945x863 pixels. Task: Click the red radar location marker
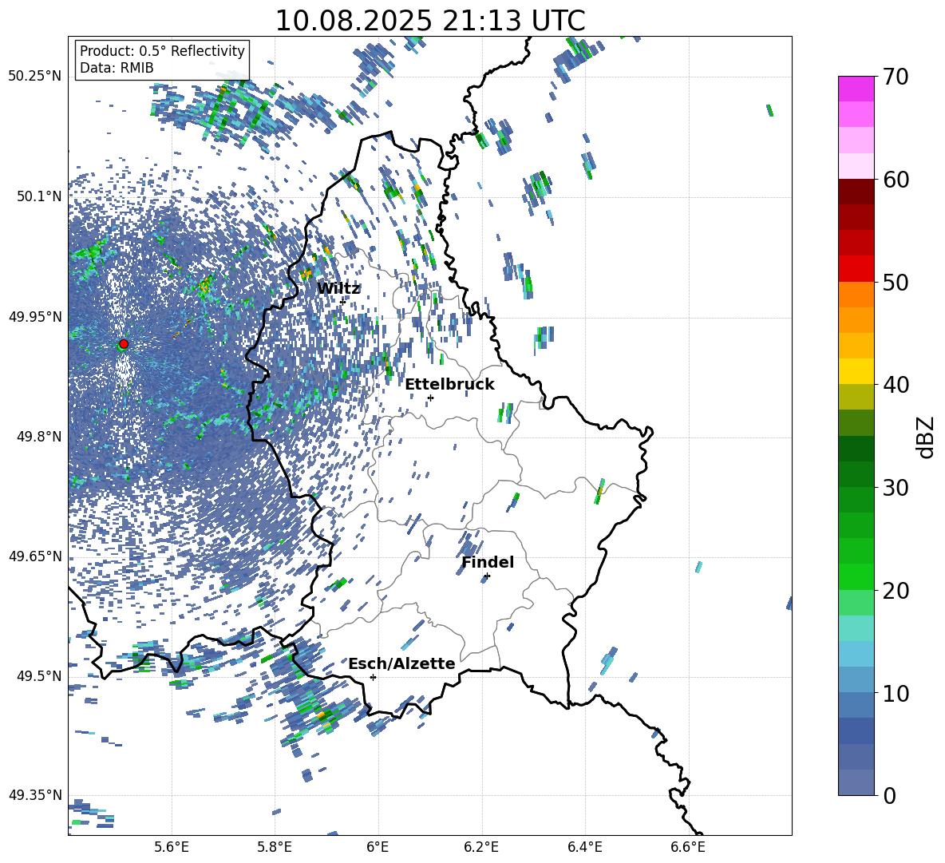tap(124, 344)
